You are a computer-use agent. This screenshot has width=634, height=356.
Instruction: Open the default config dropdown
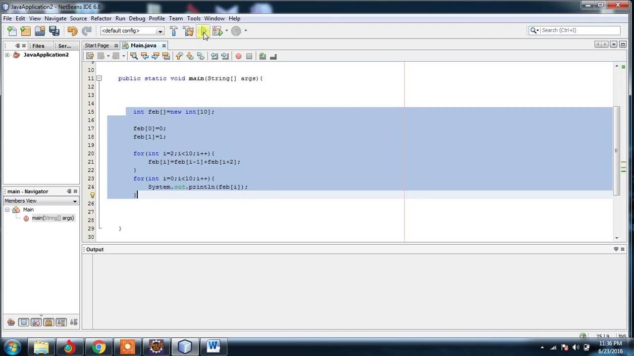click(x=160, y=31)
